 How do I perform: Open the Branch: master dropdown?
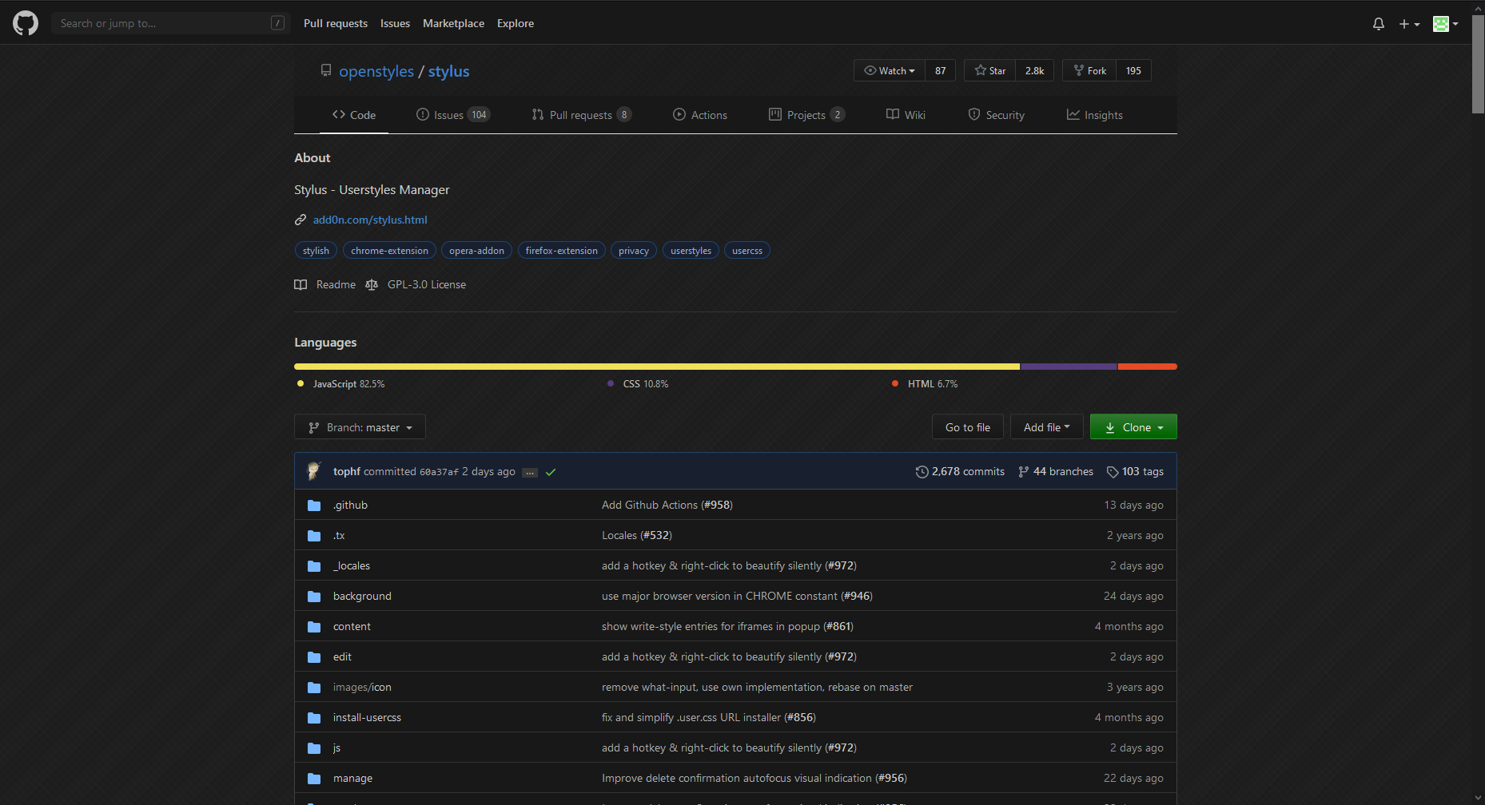click(x=360, y=427)
